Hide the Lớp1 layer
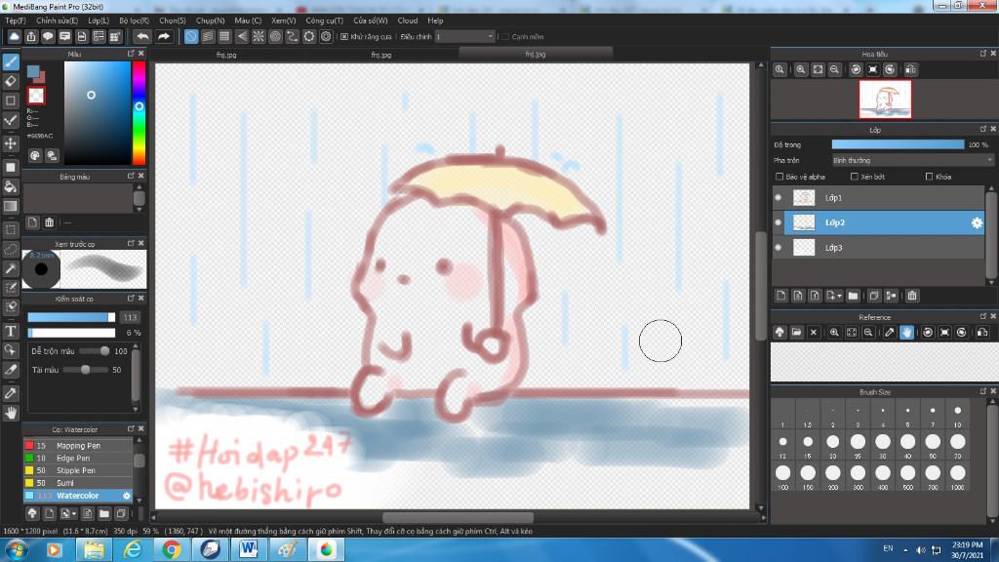The image size is (999, 562). (x=778, y=197)
